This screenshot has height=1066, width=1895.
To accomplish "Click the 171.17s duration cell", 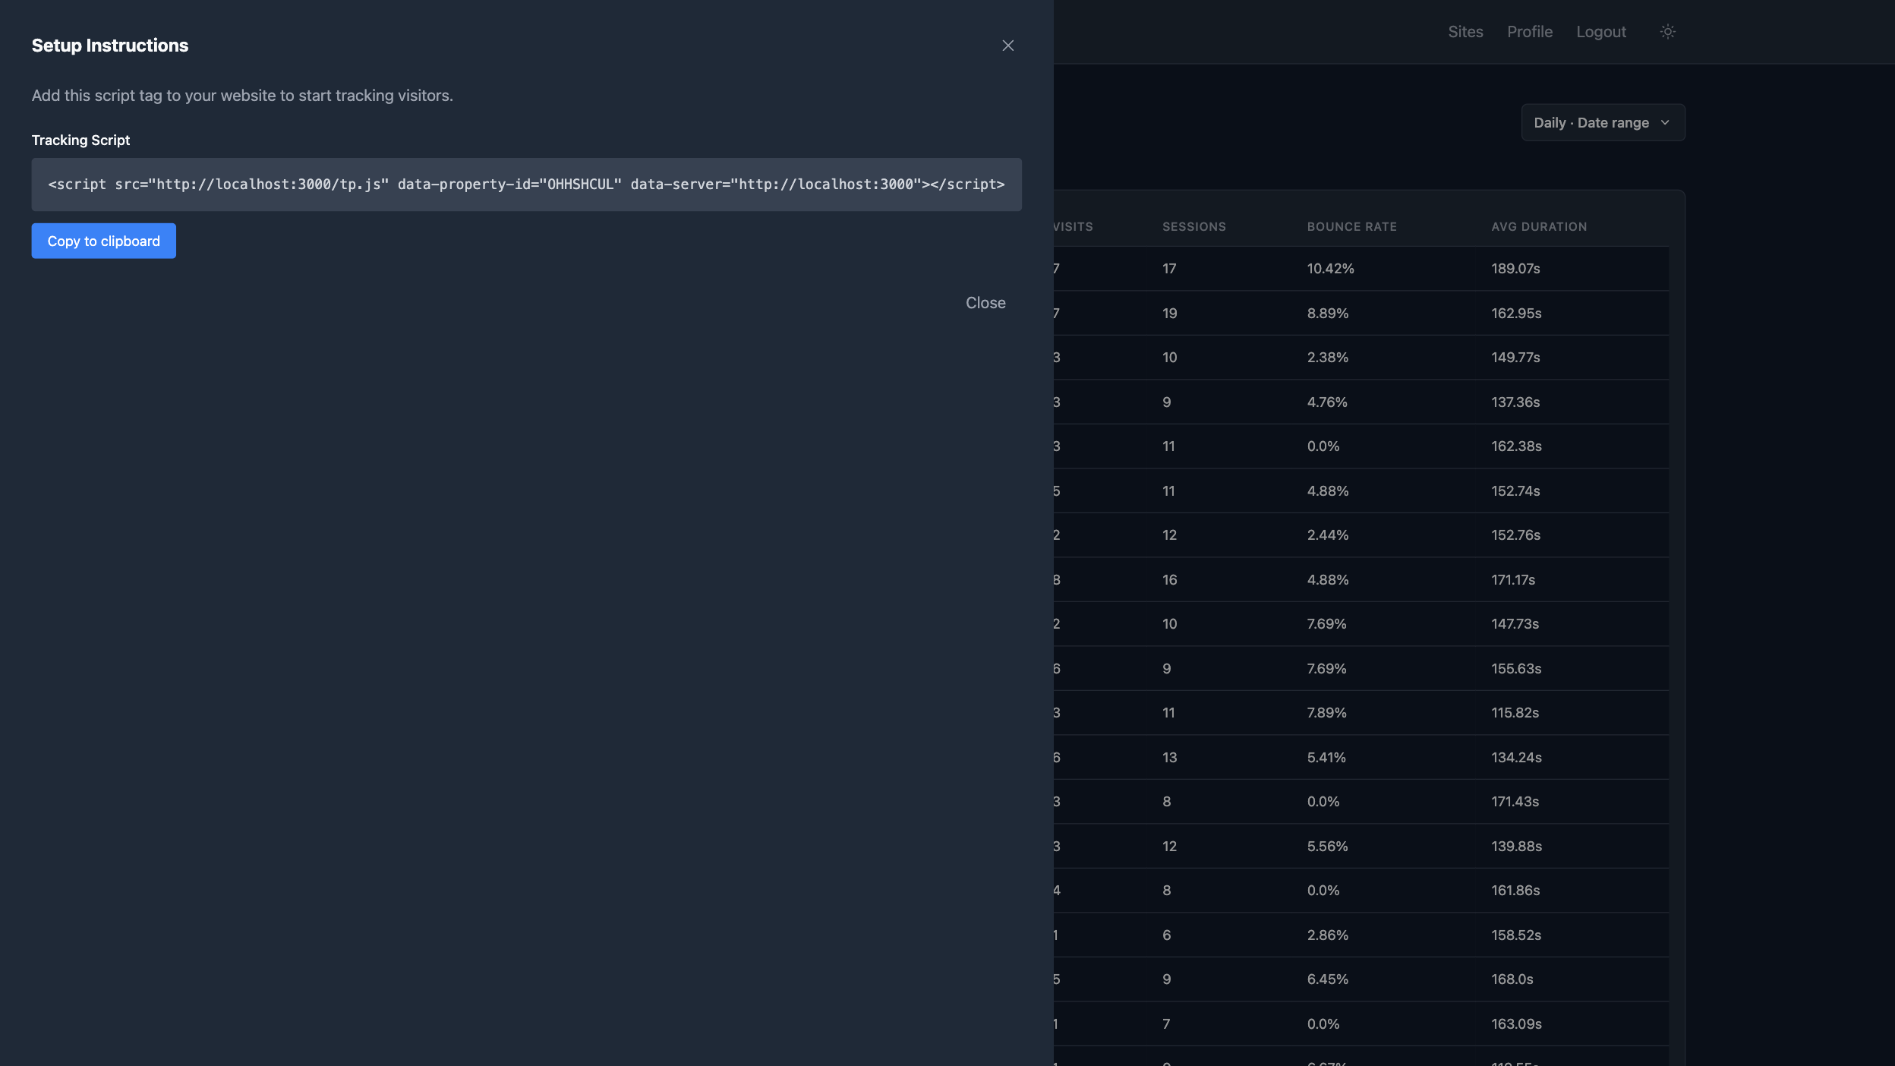I will (1513, 580).
